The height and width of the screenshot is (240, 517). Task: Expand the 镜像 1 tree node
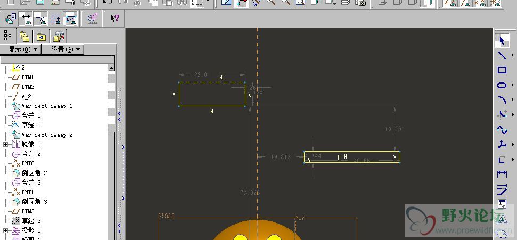5,144
